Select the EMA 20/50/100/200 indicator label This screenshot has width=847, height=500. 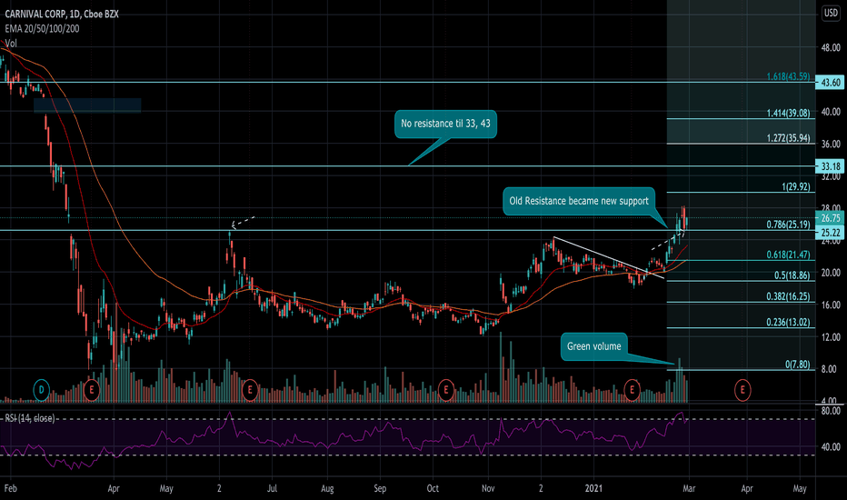[x=42, y=29]
